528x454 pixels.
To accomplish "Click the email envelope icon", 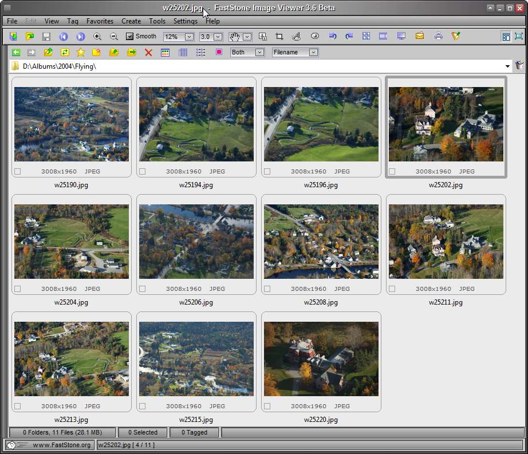I will point(420,35).
